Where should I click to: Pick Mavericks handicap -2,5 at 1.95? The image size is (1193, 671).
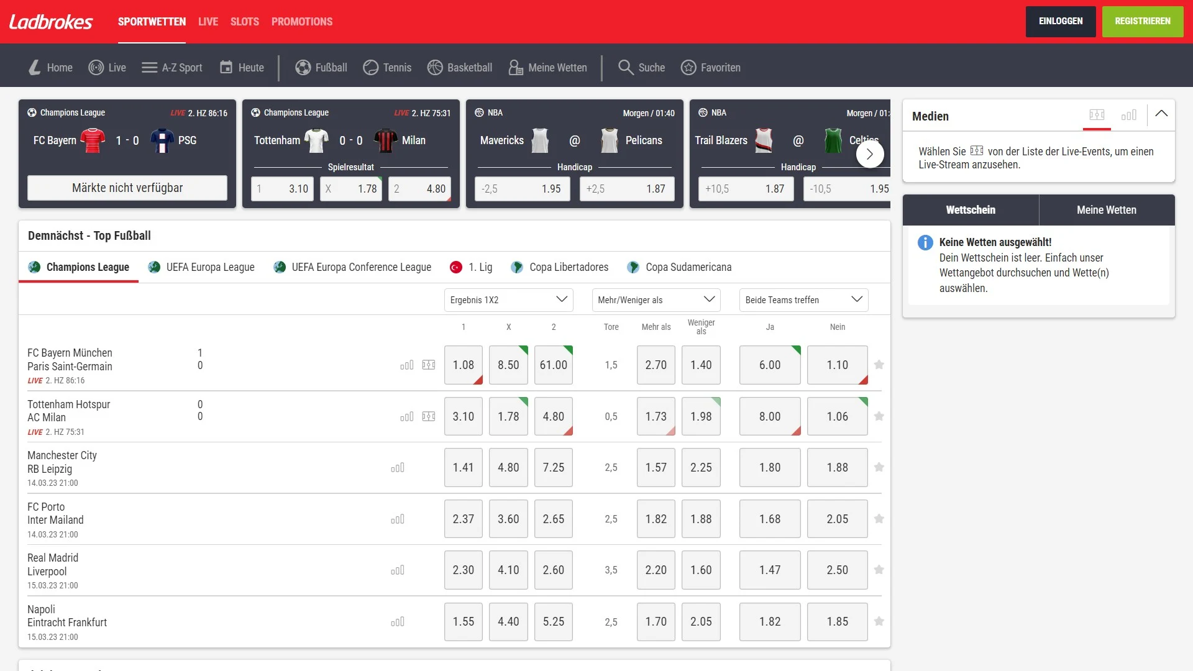click(522, 189)
